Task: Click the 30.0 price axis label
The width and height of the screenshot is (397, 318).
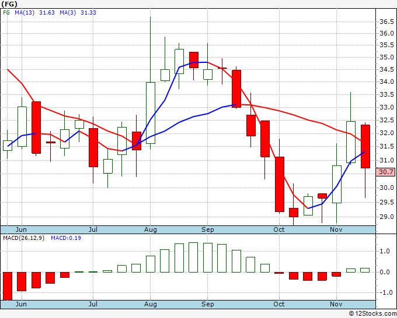Action: coord(386,188)
